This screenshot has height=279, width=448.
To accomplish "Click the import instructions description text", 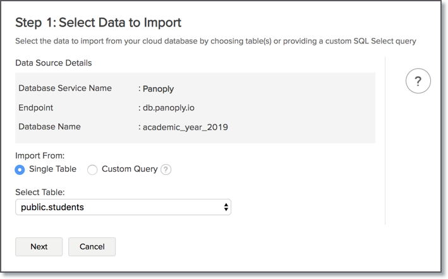I will [215, 41].
